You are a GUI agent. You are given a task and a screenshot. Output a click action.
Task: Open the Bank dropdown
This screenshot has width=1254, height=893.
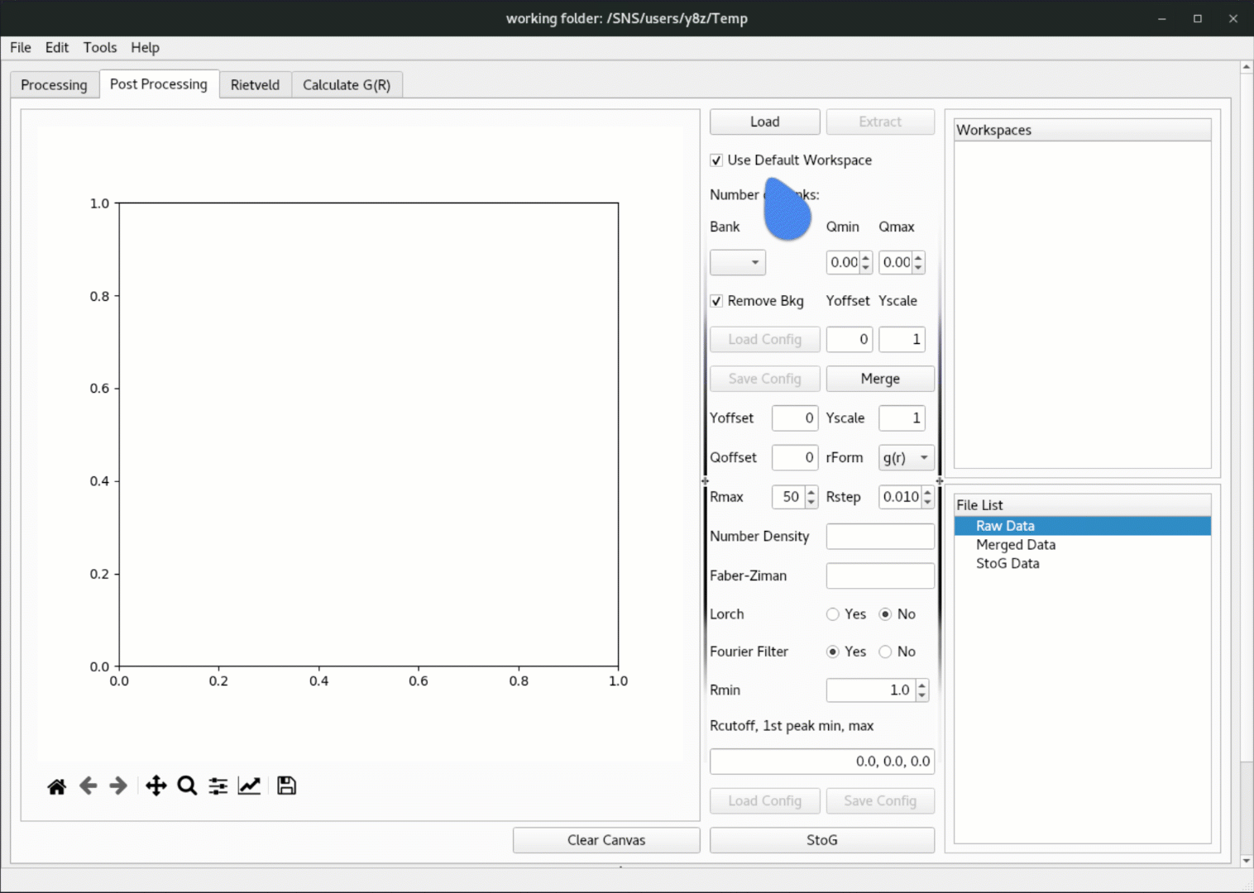(737, 263)
